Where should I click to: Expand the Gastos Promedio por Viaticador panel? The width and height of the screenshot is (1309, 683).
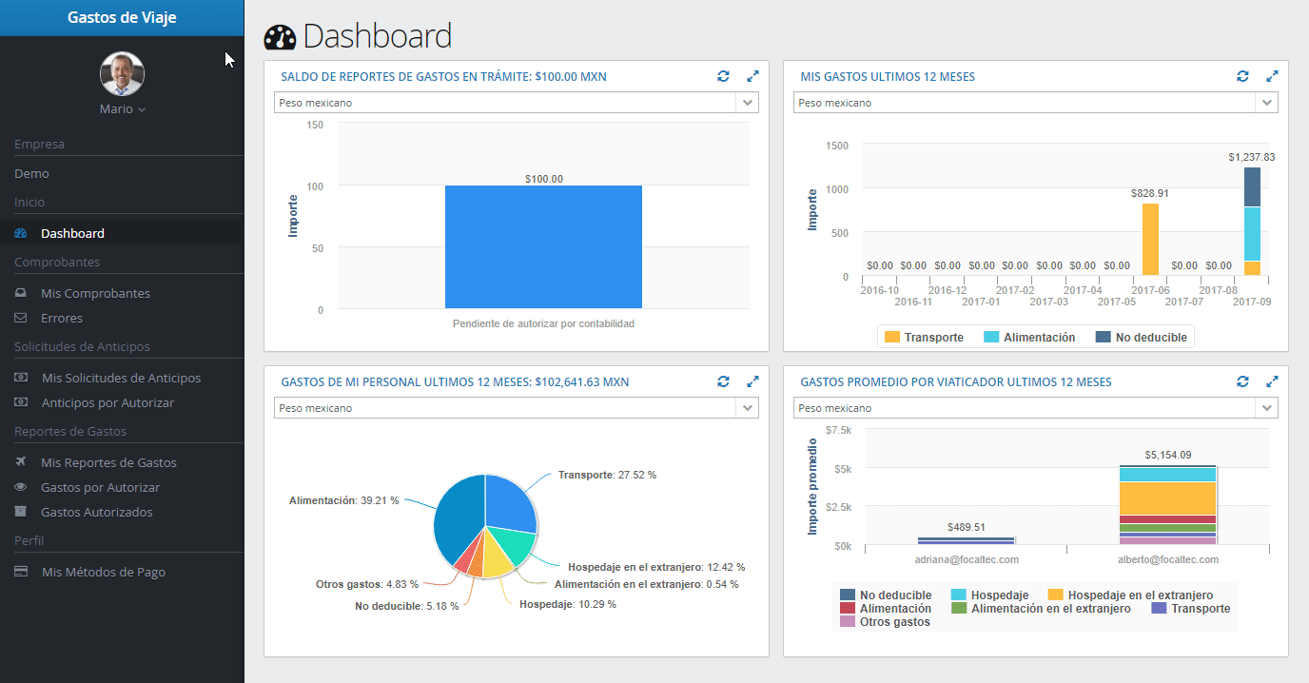pyautogui.click(x=1273, y=381)
